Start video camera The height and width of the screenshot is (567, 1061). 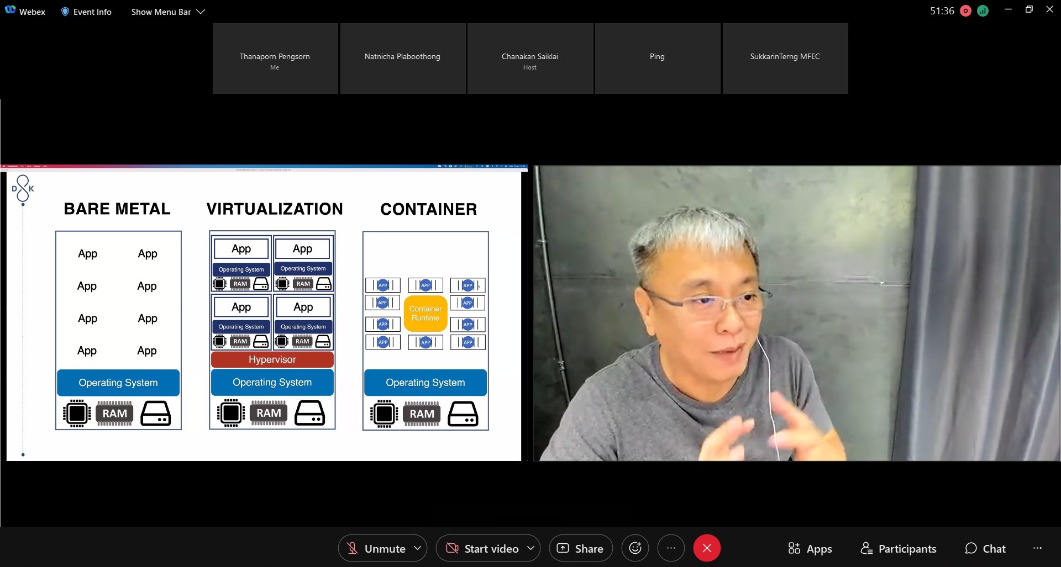482,548
